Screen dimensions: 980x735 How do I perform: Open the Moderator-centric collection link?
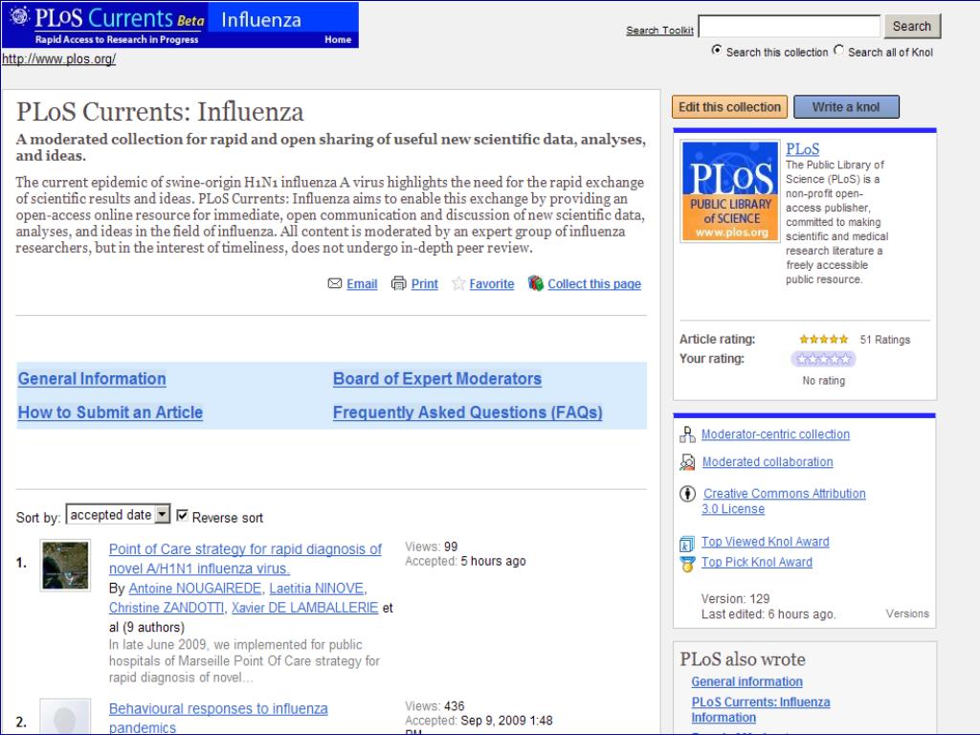coord(775,434)
